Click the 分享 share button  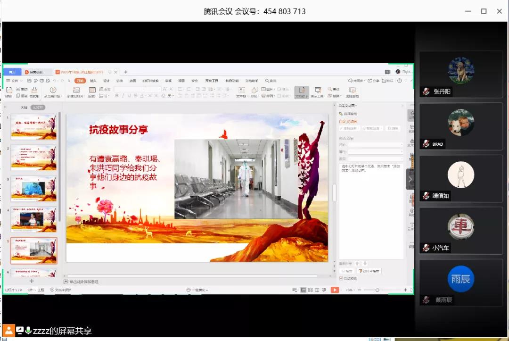[374, 81]
